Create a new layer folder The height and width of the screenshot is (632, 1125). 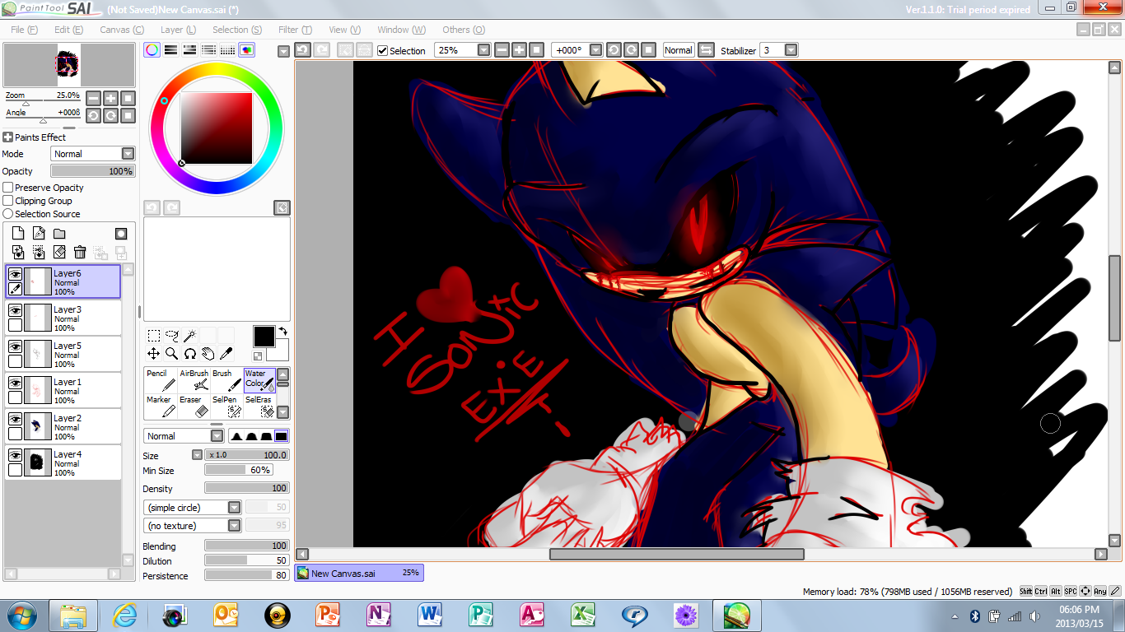click(x=59, y=234)
